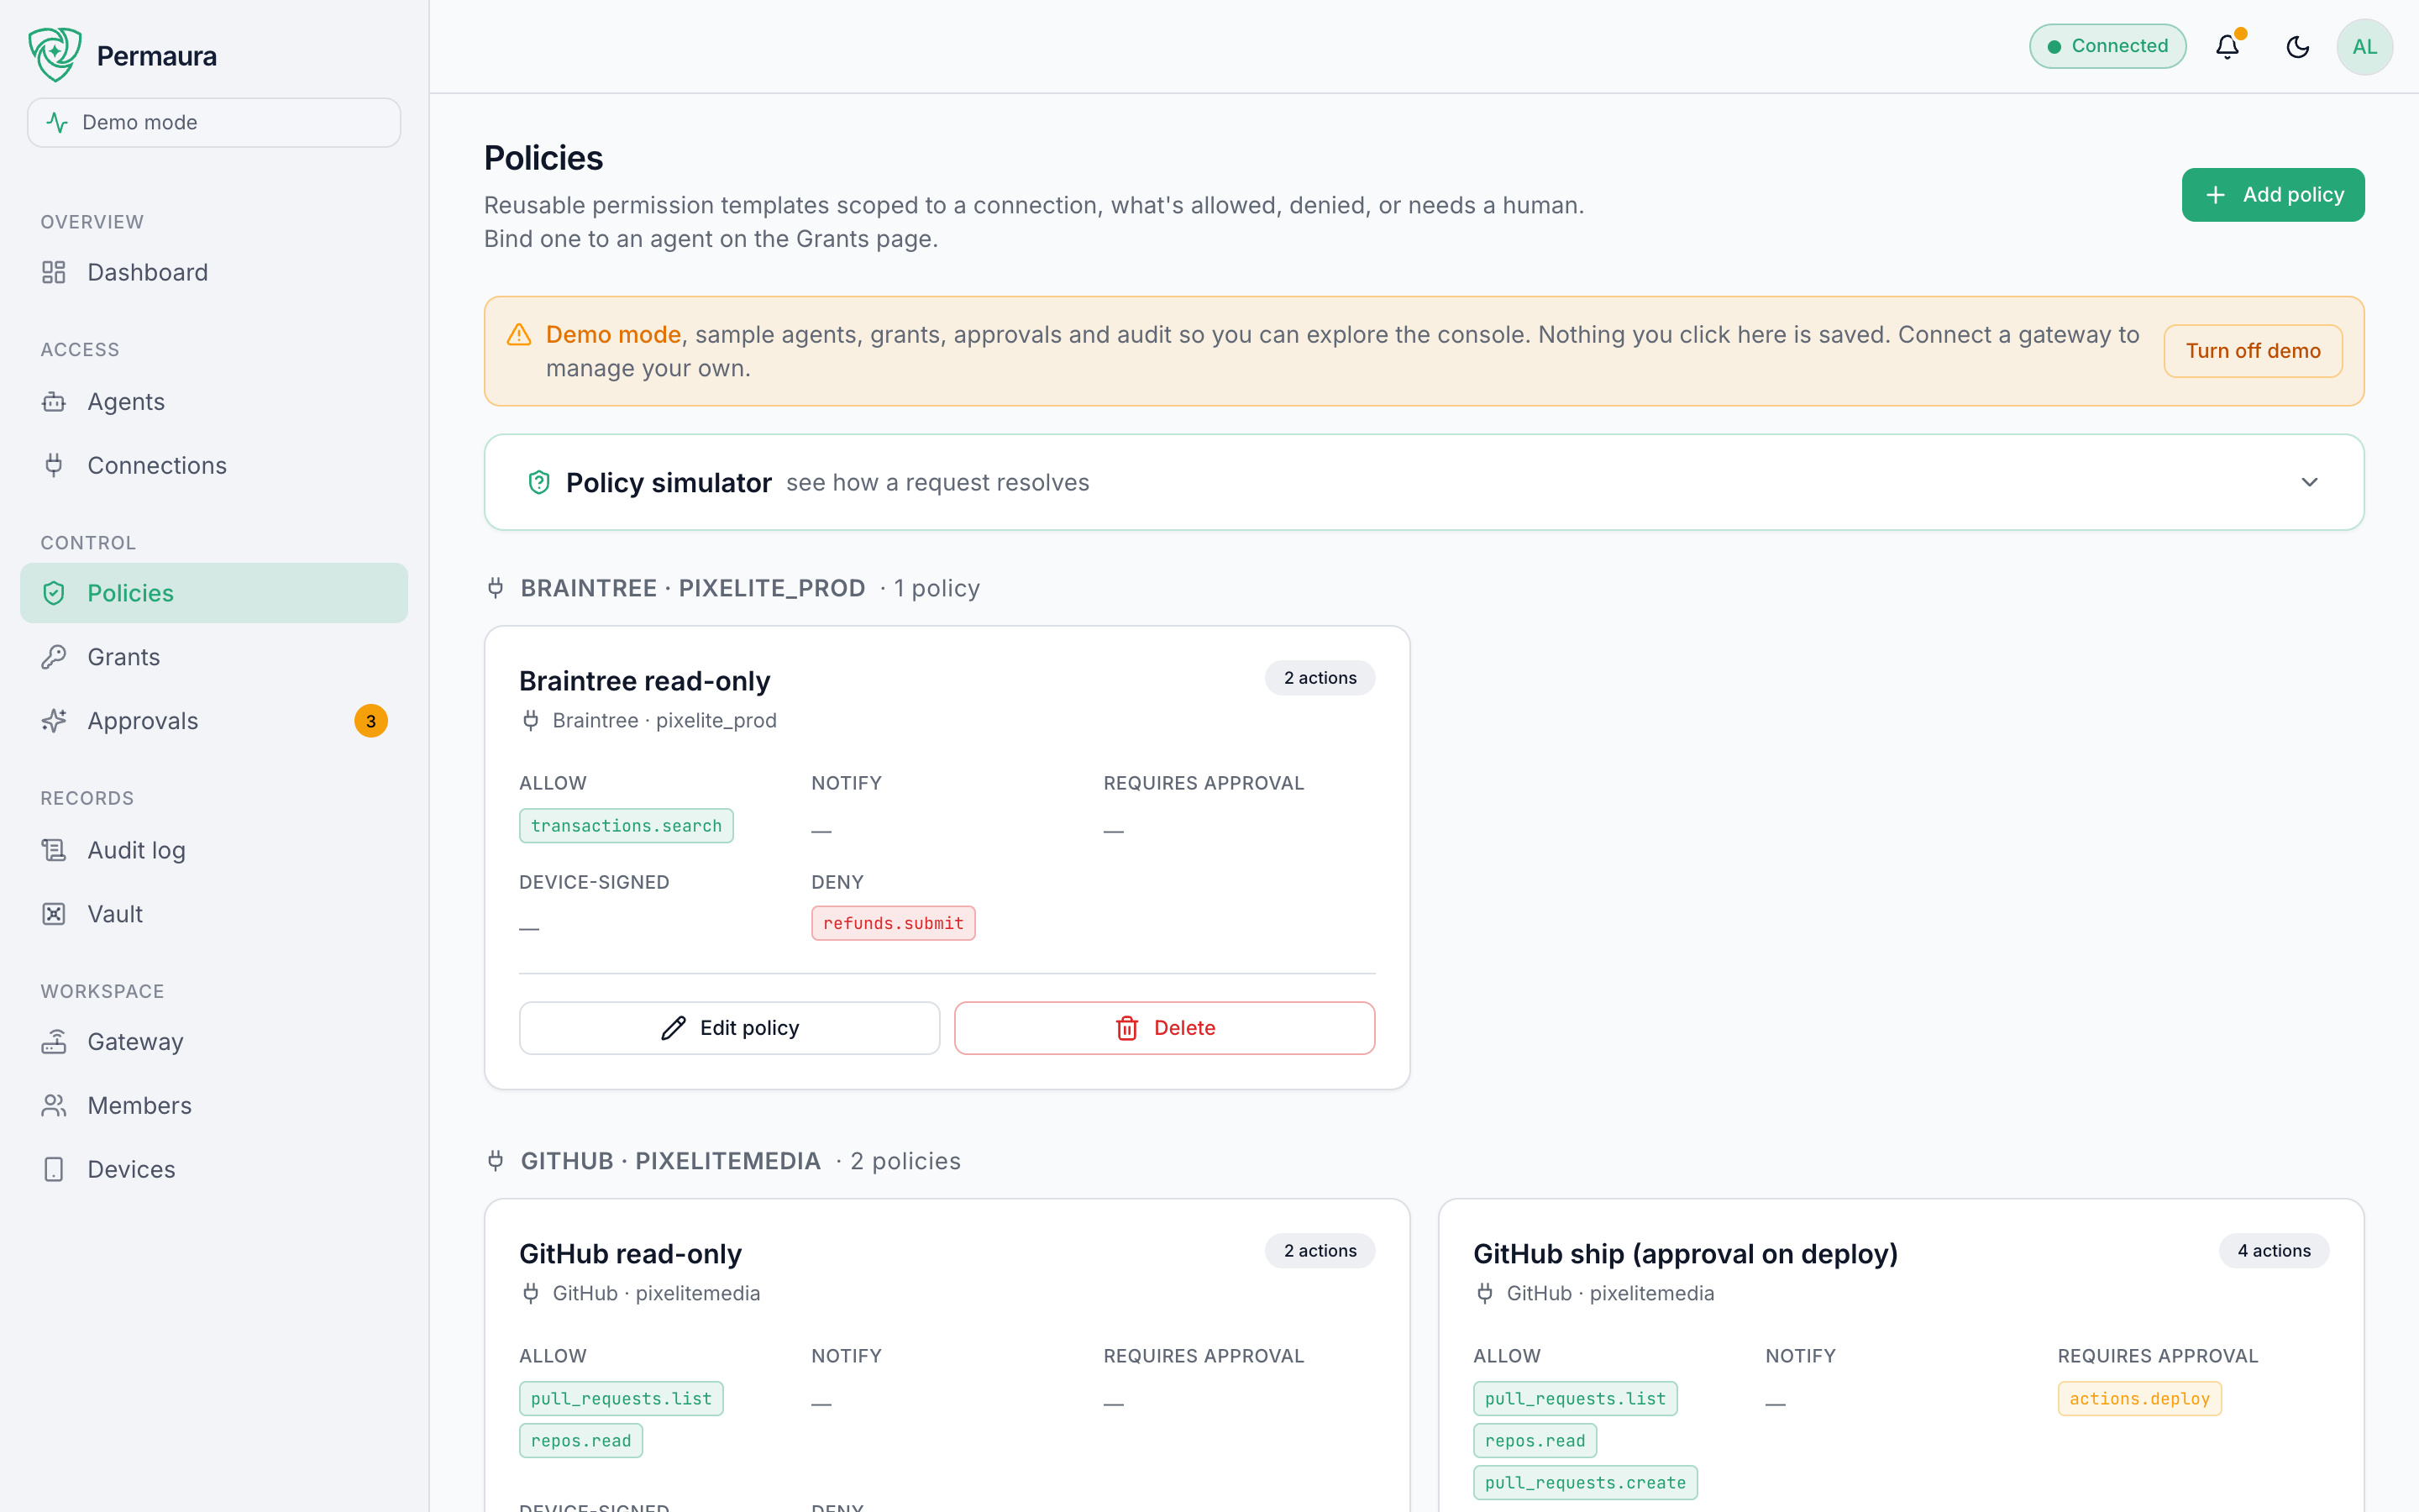Click plug icon next to Braintree · pixelite_prod

pyautogui.click(x=531, y=720)
